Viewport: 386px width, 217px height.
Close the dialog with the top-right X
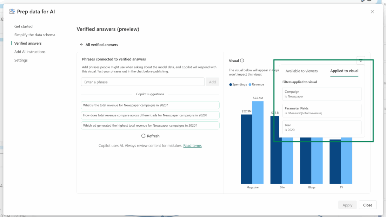coord(372,12)
